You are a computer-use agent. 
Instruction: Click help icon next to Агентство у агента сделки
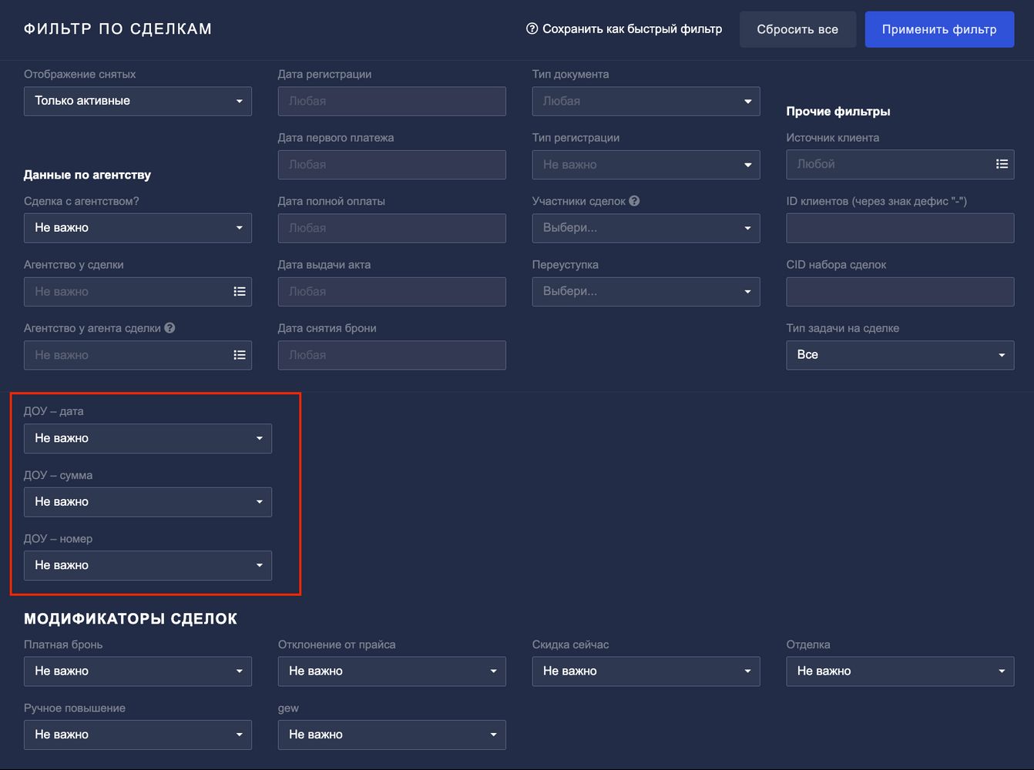tap(170, 328)
